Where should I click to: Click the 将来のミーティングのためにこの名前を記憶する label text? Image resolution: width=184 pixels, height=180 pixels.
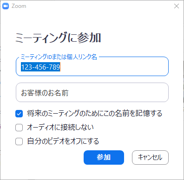tap(94, 114)
